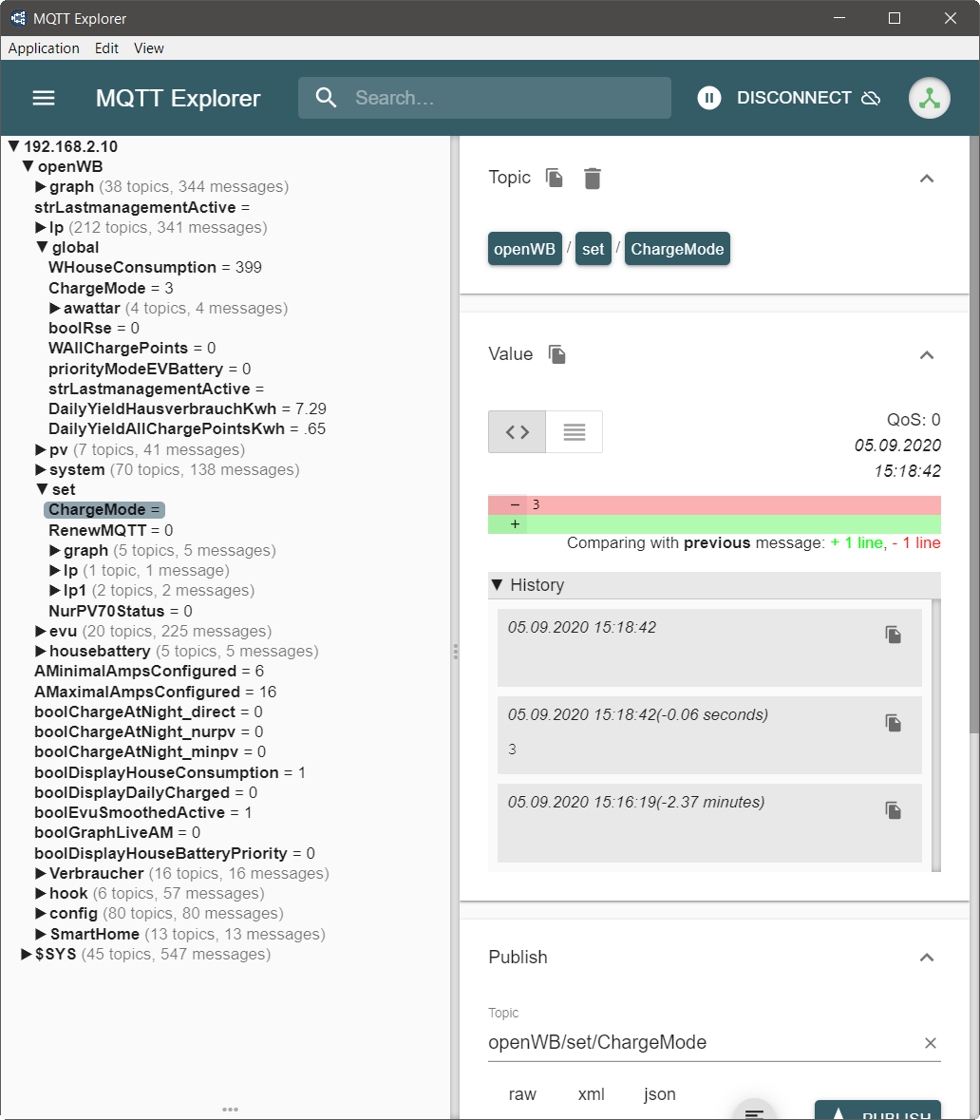Copy the history entry with value 3

[x=893, y=722]
